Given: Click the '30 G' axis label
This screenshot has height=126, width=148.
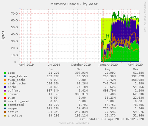Looking at the screenshot, I should pos(14,41).
